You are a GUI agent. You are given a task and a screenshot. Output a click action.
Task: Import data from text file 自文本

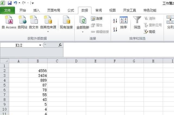click(x=34, y=22)
